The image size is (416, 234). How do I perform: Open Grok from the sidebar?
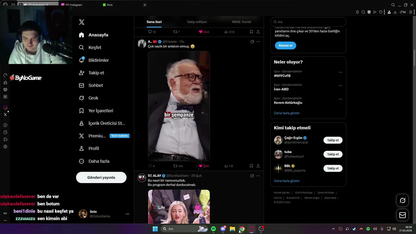[88, 98]
